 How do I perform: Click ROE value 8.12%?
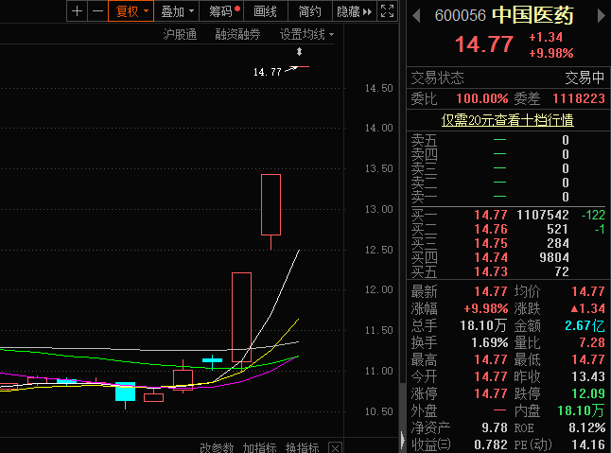[x=586, y=427]
